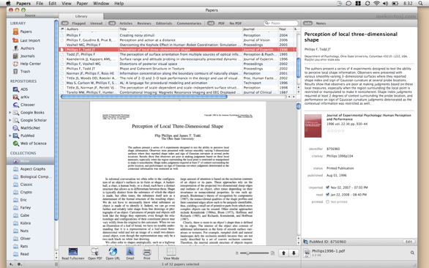429x268 pixels.
Task: Sort the list by Title column
Action: coord(181,29)
